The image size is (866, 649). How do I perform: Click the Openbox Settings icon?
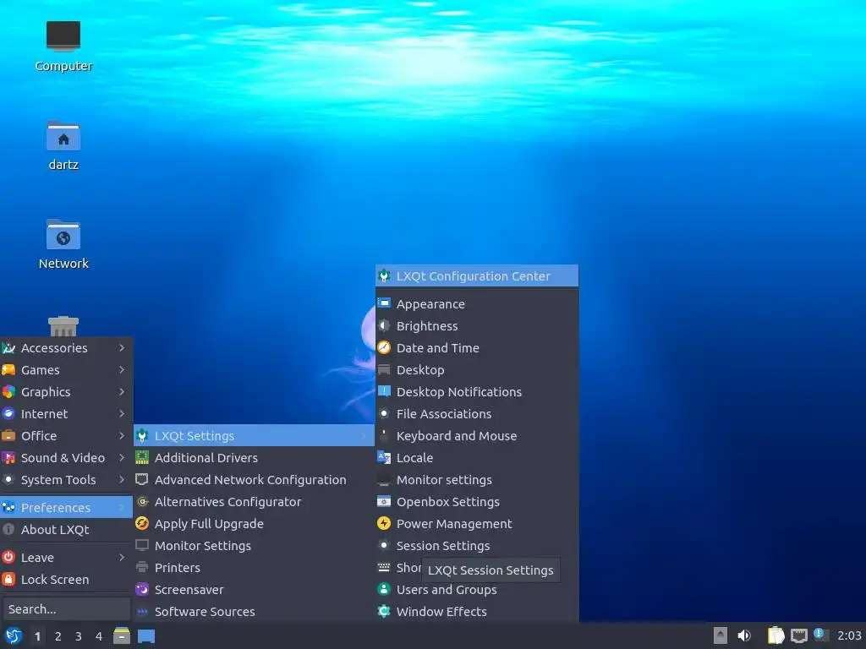pyautogui.click(x=384, y=501)
